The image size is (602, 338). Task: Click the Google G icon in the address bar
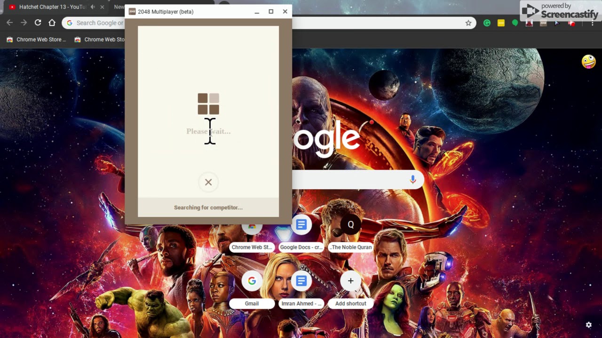pos(70,23)
